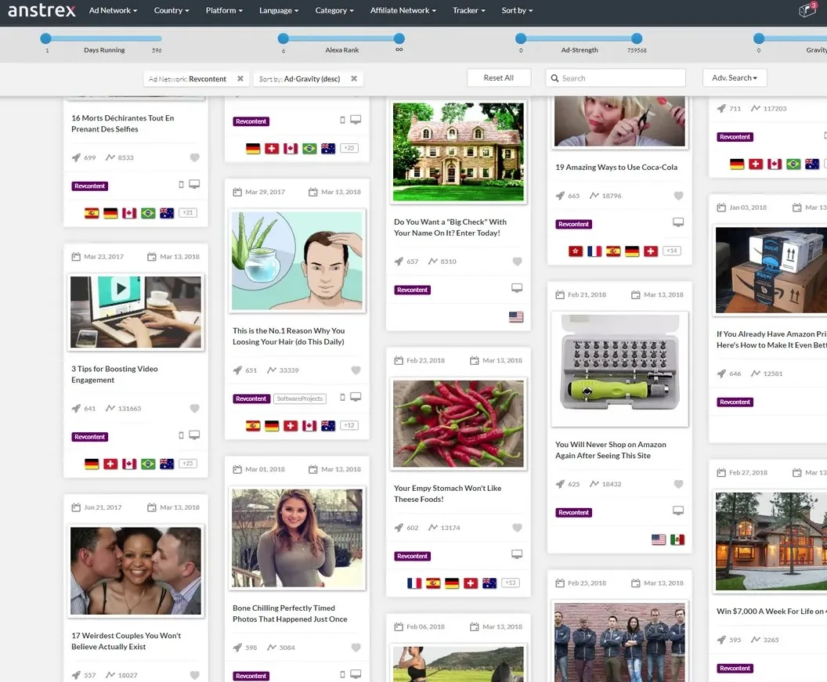Favorite the Empy Stomach foods ad
This screenshot has width=827, height=682.
(518, 528)
